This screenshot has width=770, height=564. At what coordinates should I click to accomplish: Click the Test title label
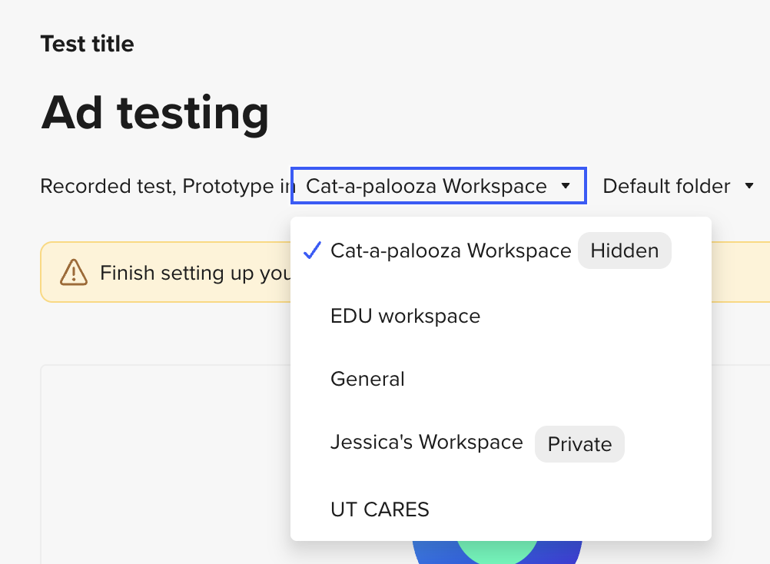click(87, 44)
